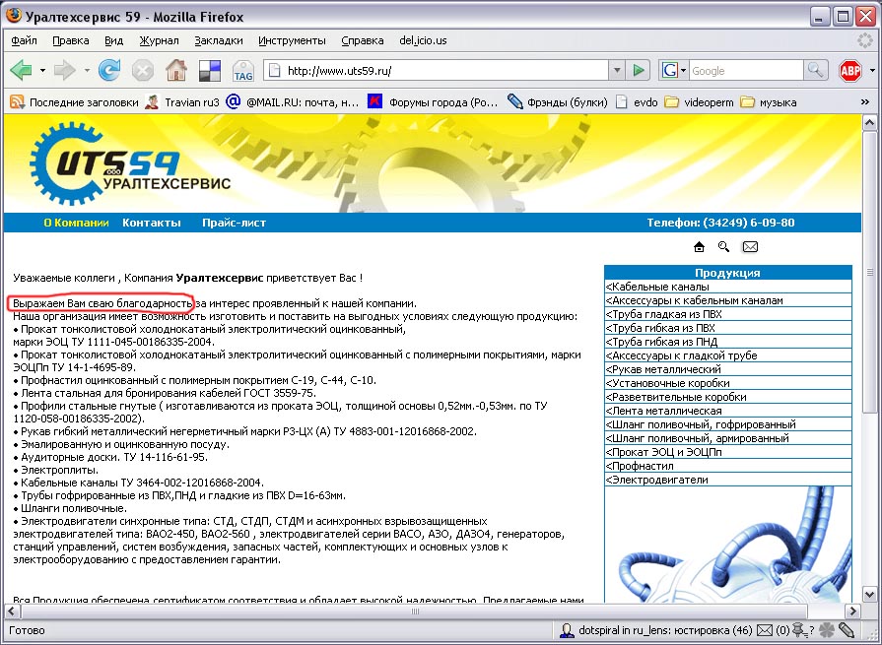Click the RSS icon for Последние заголовки
This screenshot has width=882, height=645.
pyautogui.click(x=18, y=101)
